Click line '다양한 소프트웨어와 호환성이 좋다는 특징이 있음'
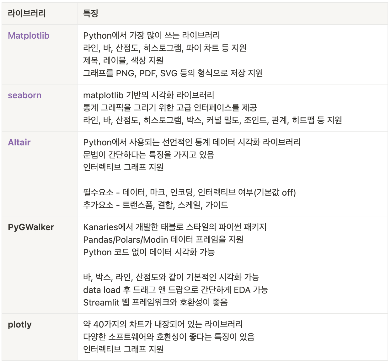The image size is (391, 363). 169,337
